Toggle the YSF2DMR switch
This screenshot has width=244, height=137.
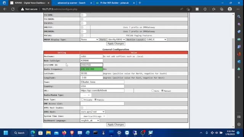pos(83,15)
